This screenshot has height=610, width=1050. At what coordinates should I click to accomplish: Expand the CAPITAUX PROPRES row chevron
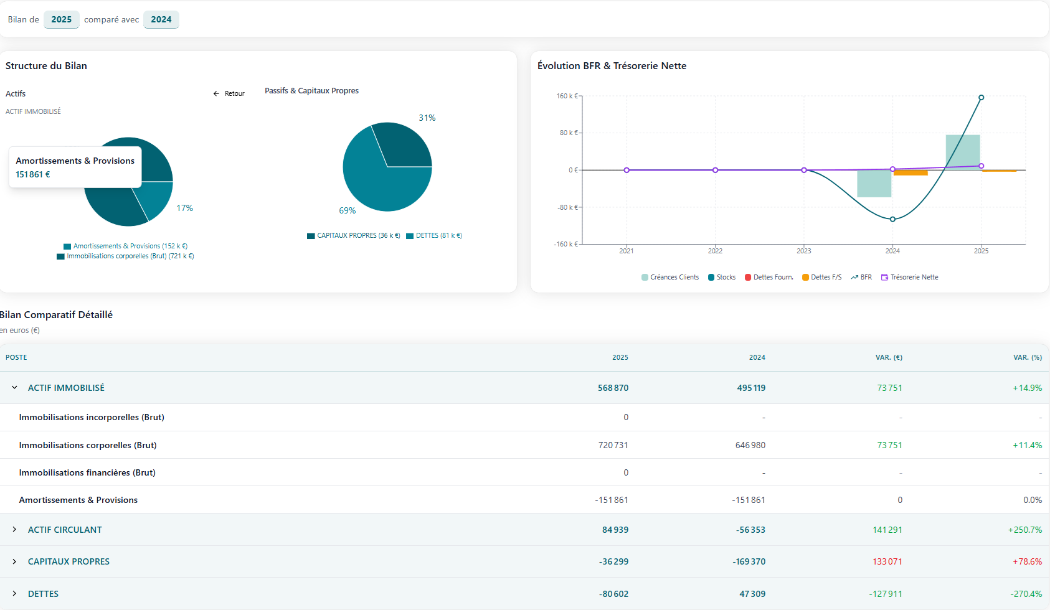point(14,561)
